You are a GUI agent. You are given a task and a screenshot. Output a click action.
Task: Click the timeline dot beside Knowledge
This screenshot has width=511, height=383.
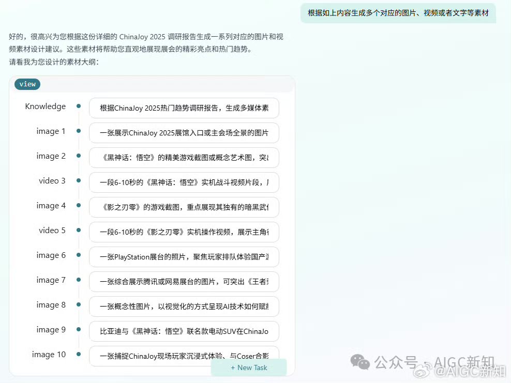coord(79,106)
